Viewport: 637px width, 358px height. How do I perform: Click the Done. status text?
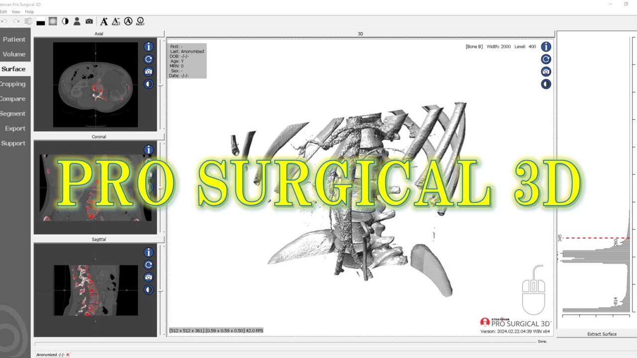542,342
